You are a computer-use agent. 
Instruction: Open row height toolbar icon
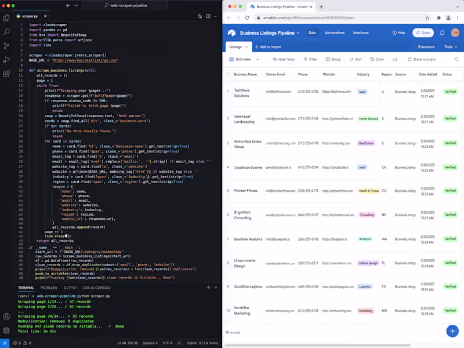[395, 60]
